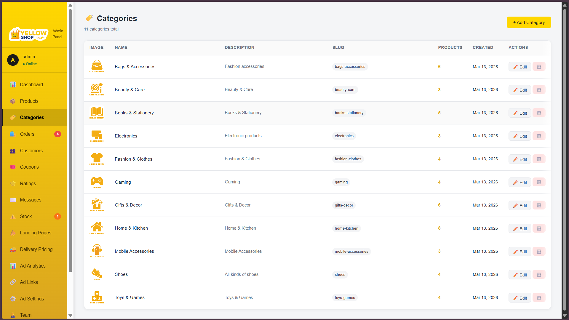The width and height of the screenshot is (569, 320).
Task: Open the Landing Pages section
Action: click(35, 233)
